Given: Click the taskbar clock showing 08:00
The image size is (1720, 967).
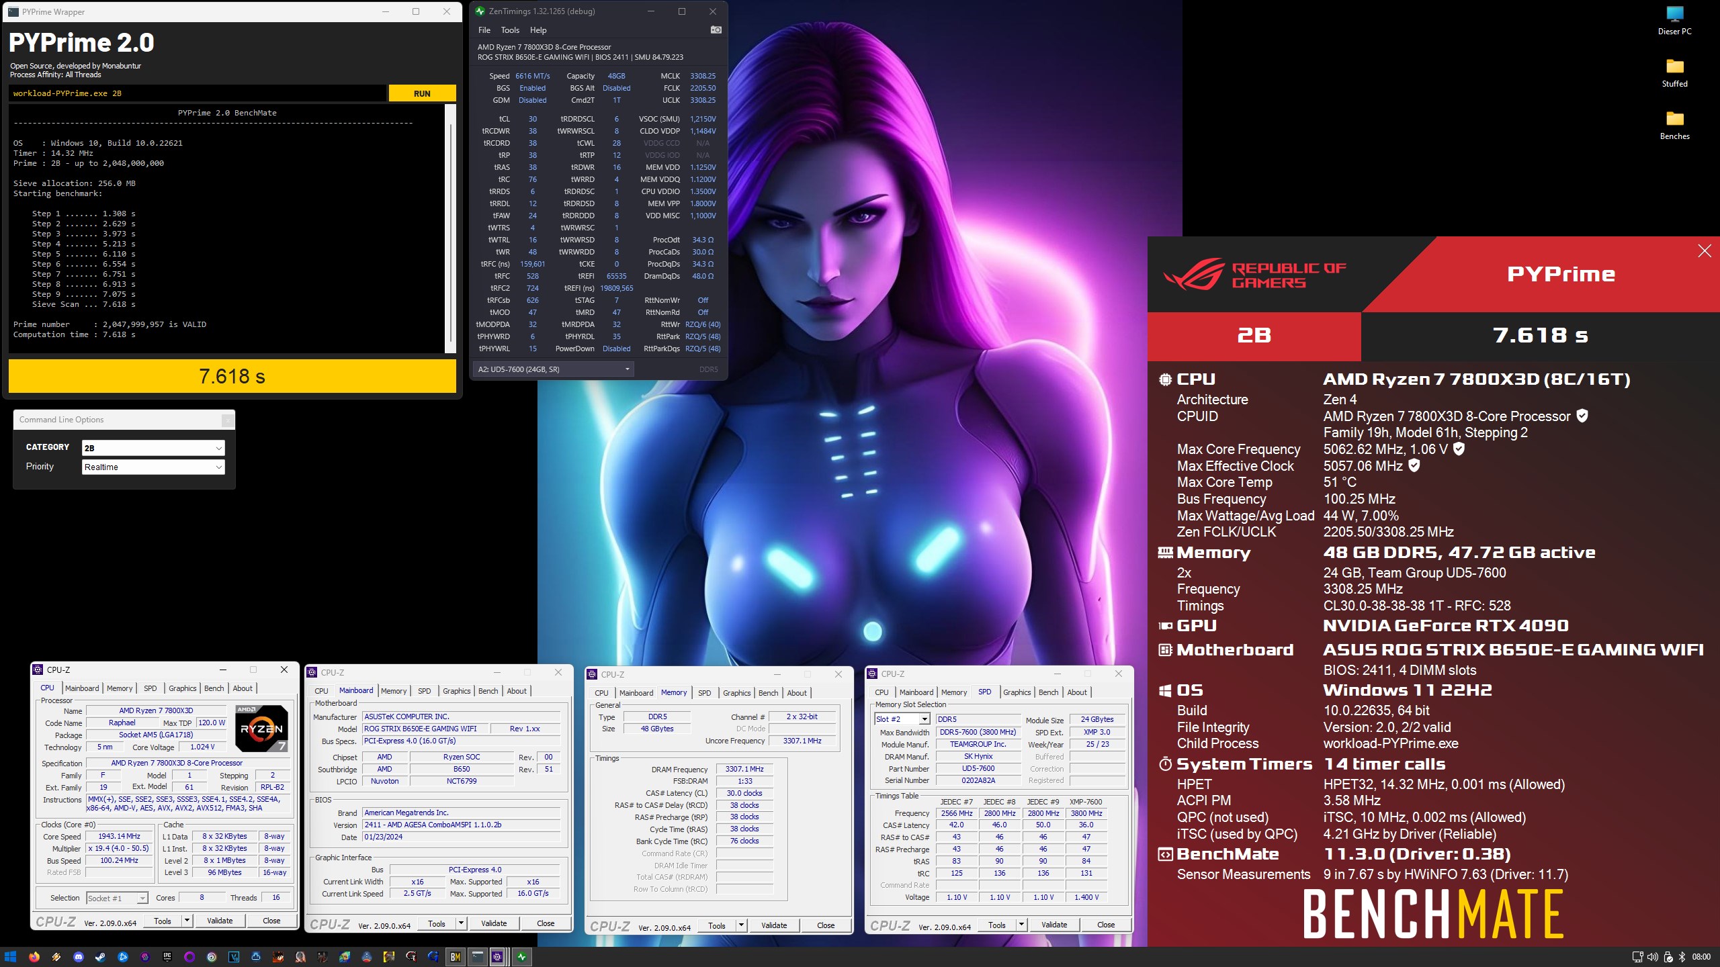Looking at the screenshot, I should tap(1702, 957).
